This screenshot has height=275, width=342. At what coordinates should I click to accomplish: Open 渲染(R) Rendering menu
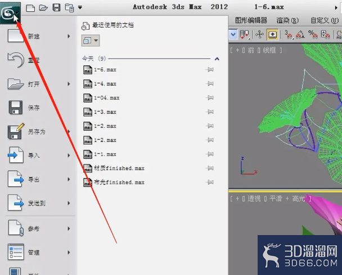tap(287, 20)
